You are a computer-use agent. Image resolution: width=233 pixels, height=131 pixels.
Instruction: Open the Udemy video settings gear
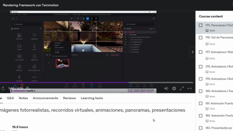174,88
